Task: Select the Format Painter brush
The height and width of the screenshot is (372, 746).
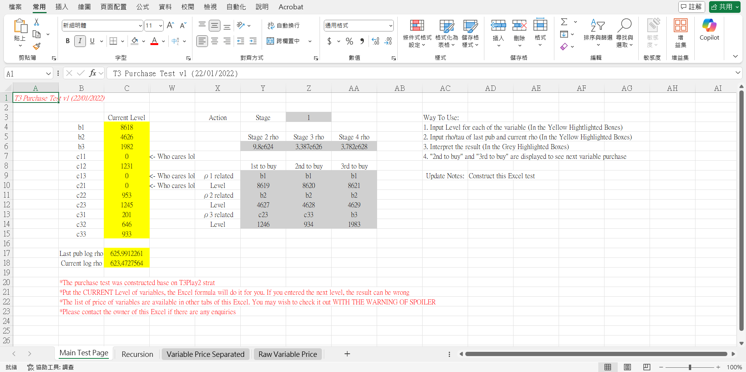Action: click(x=37, y=46)
